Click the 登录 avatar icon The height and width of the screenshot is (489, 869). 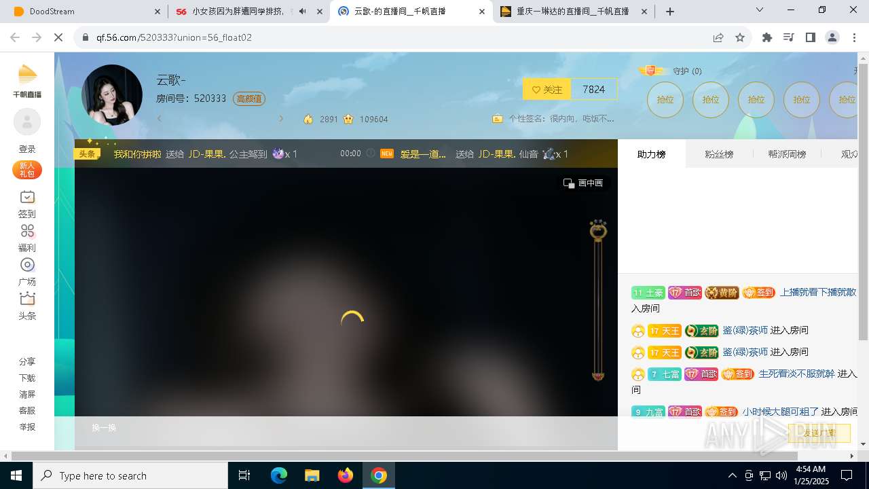click(x=27, y=122)
